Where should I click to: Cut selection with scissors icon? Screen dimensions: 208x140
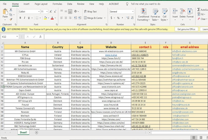click(x=11, y=10)
